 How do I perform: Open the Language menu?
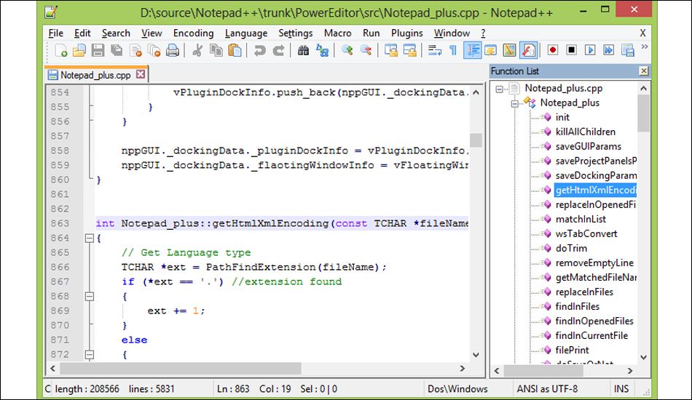click(245, 33)
